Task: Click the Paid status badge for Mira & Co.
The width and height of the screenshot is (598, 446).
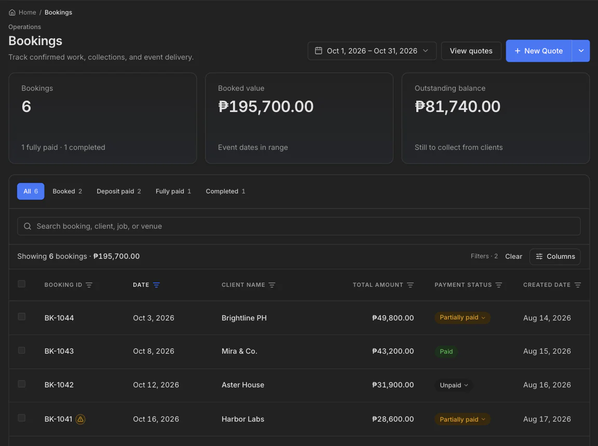Action: pyautogui.click(x=446, y=351)
